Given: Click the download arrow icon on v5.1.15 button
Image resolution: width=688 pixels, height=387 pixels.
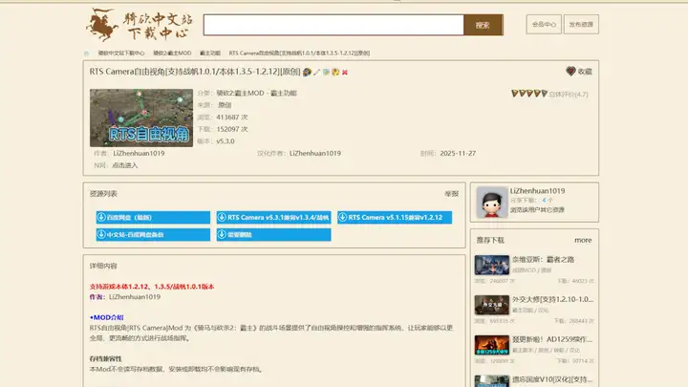Looking at the screenshot, I should 343,217.
